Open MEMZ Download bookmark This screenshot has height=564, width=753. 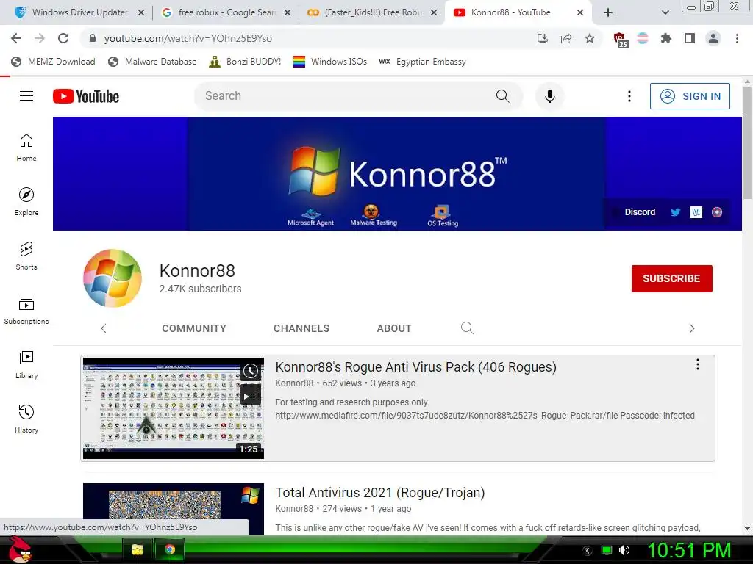coord(53,62)
